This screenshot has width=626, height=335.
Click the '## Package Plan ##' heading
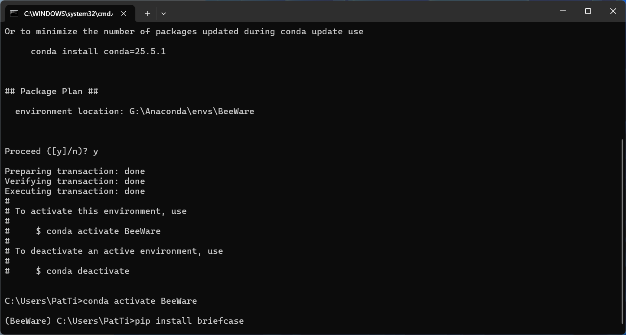52,92
